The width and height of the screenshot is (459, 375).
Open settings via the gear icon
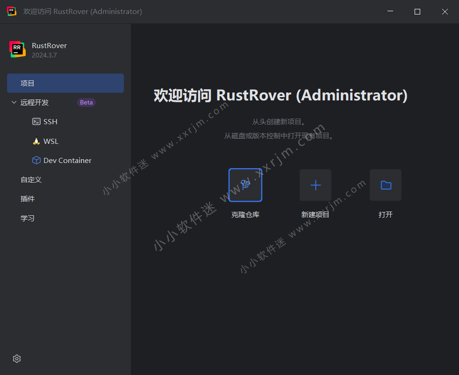coord(17,359)
